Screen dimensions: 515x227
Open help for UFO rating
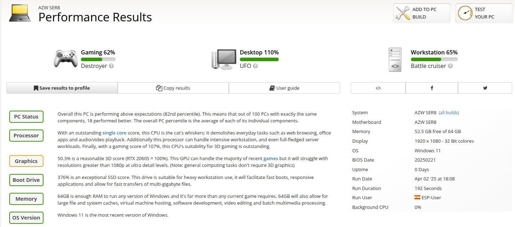[256, 66]
